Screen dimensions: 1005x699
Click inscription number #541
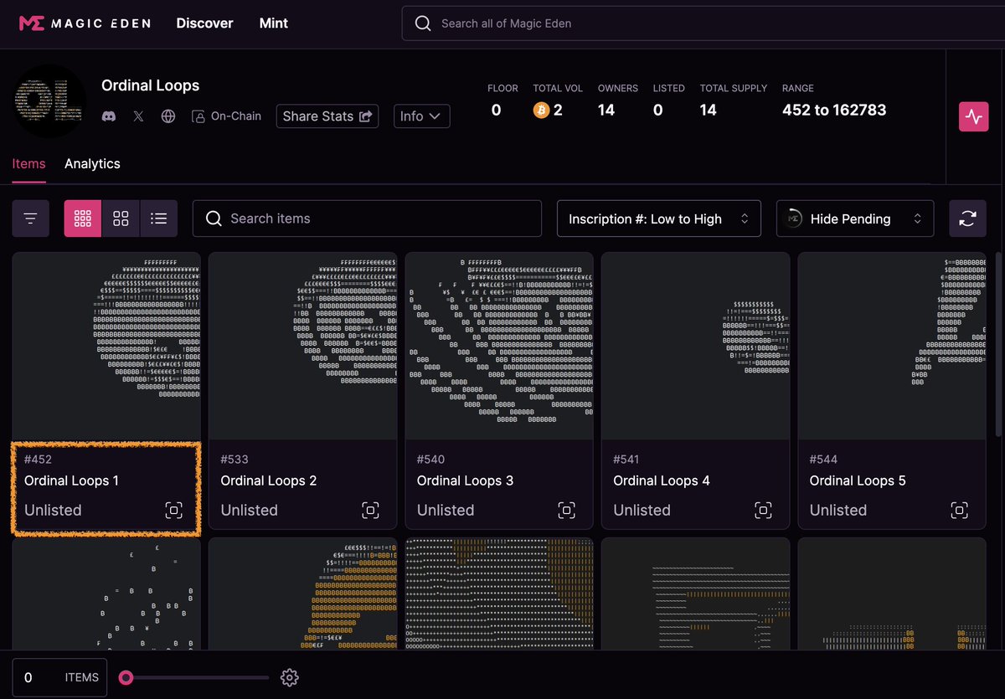pyautogui.click(x=626, y=459)
